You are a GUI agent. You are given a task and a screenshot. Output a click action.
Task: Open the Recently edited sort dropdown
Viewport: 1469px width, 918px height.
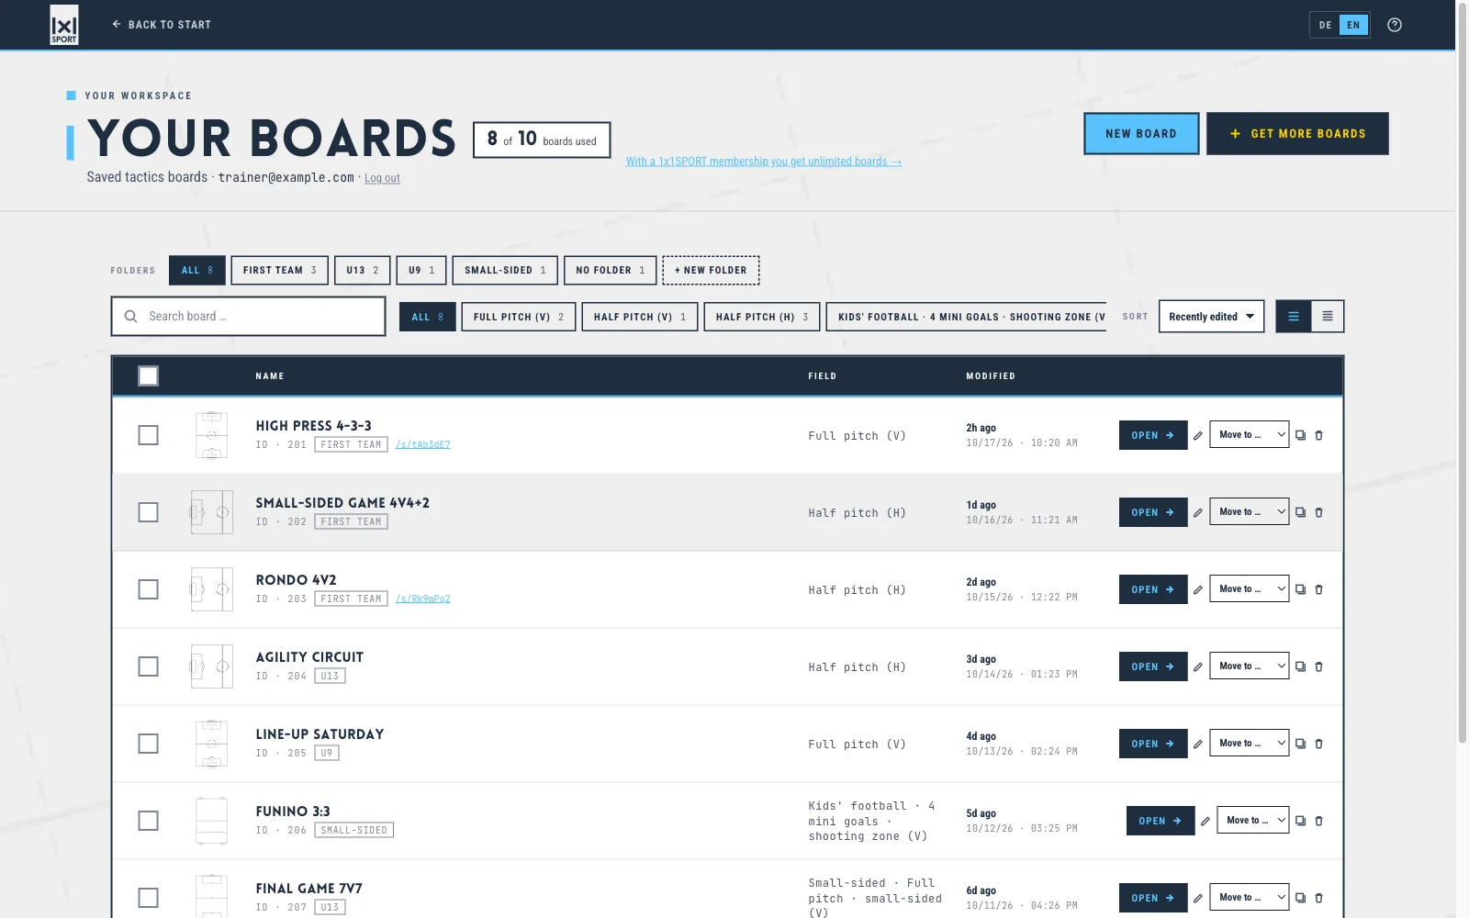(1211, 317)
